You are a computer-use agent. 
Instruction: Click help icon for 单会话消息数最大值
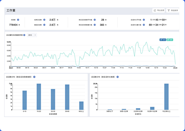94,25
